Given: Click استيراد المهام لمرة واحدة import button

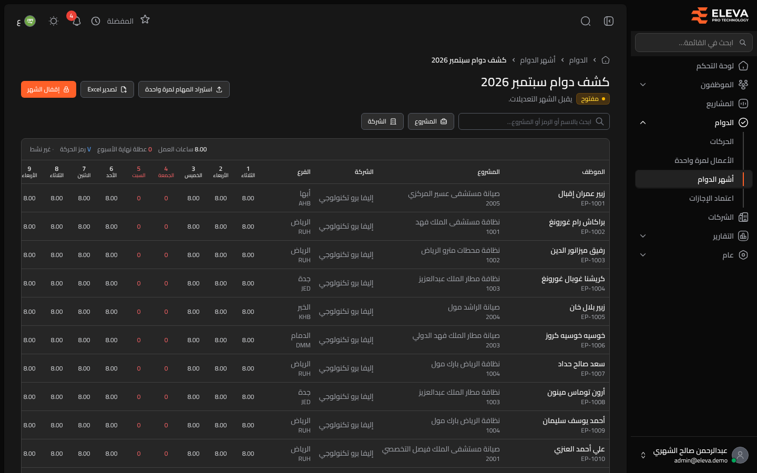Looking at the screenshot, I should 184,89.
